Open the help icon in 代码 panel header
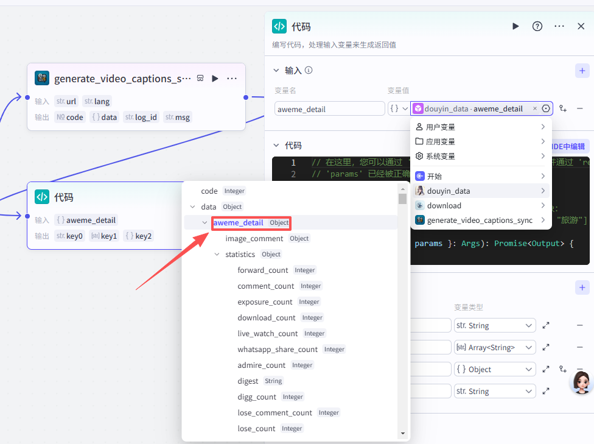This screenshot has width=594, height=444. click(x=537, y=26)
